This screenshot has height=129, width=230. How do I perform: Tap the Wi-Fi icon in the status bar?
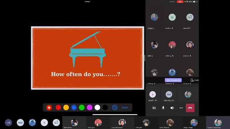[x=187, y=1]
